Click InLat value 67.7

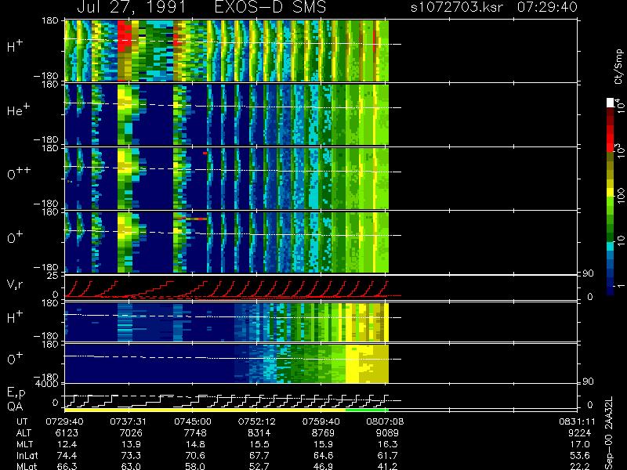pos(259,455)
